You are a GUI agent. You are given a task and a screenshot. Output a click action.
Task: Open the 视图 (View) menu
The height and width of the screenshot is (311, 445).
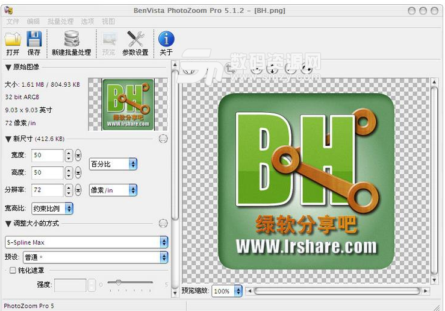108,21
